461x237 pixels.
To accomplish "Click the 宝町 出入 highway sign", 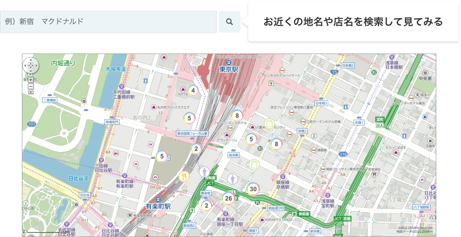I will coord(380,122).
